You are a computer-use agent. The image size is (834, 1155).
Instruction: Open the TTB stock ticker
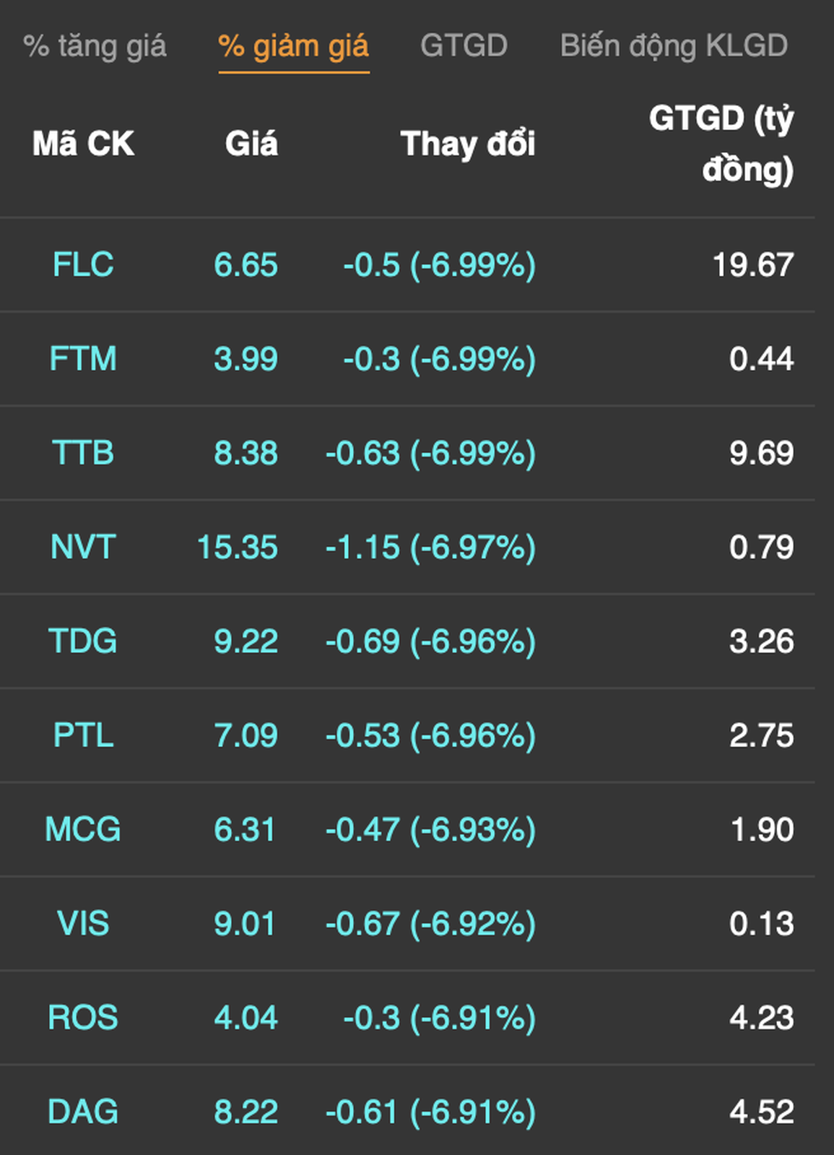click(83, 453)
